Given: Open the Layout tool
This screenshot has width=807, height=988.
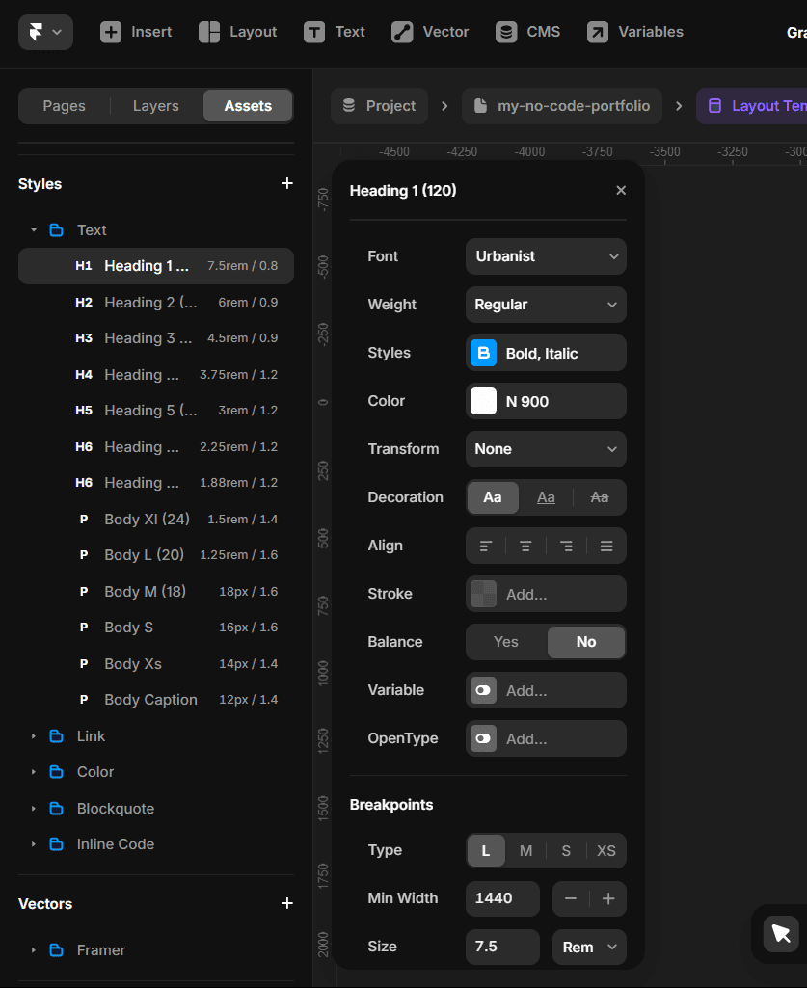Looking at the screenshot, I should tap(238, 32).
